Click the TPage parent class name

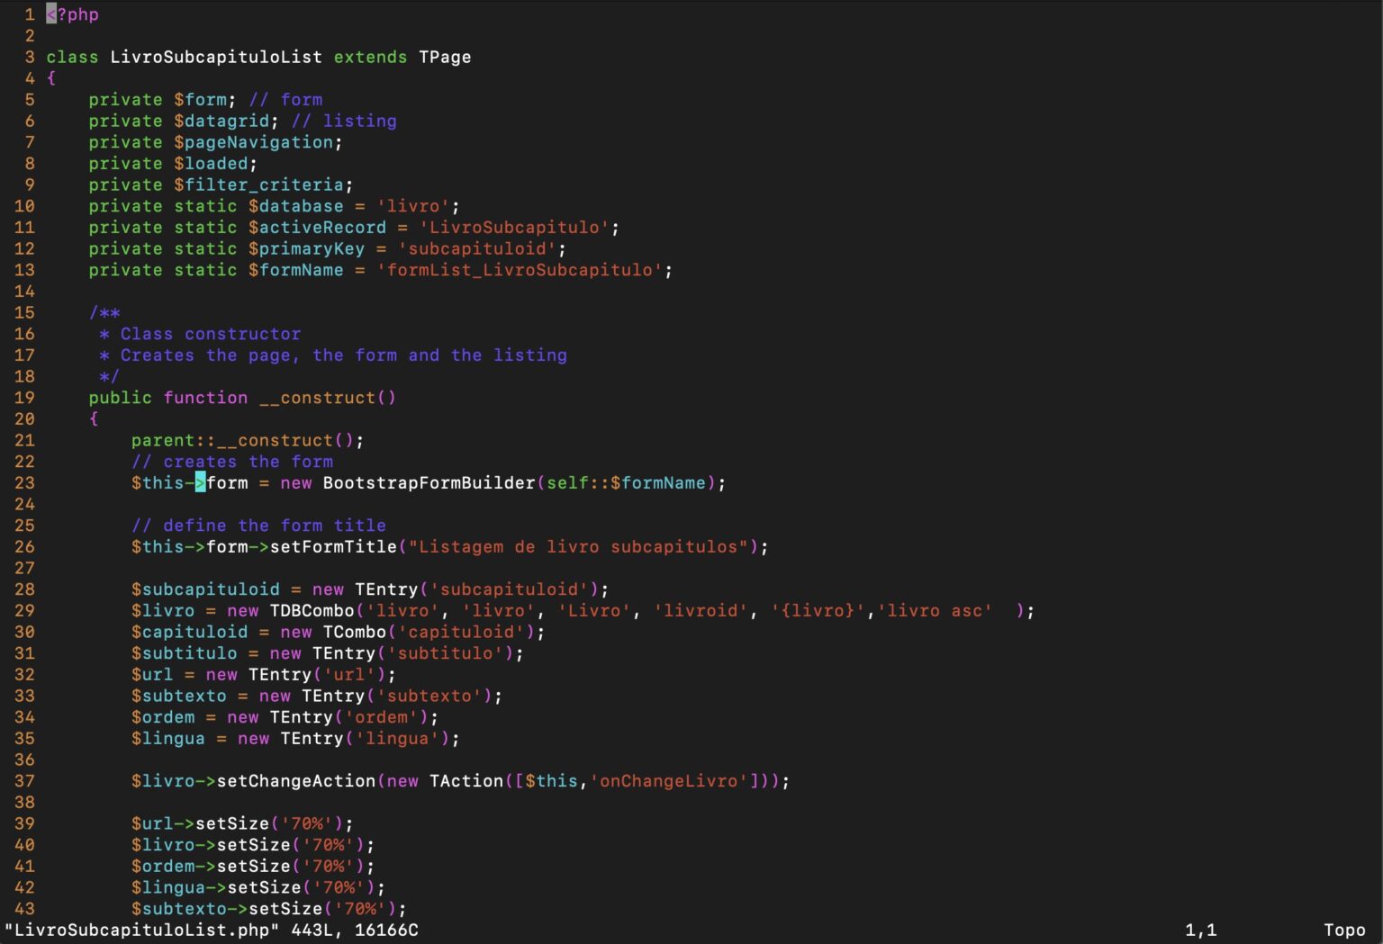(x=444, y=57)
